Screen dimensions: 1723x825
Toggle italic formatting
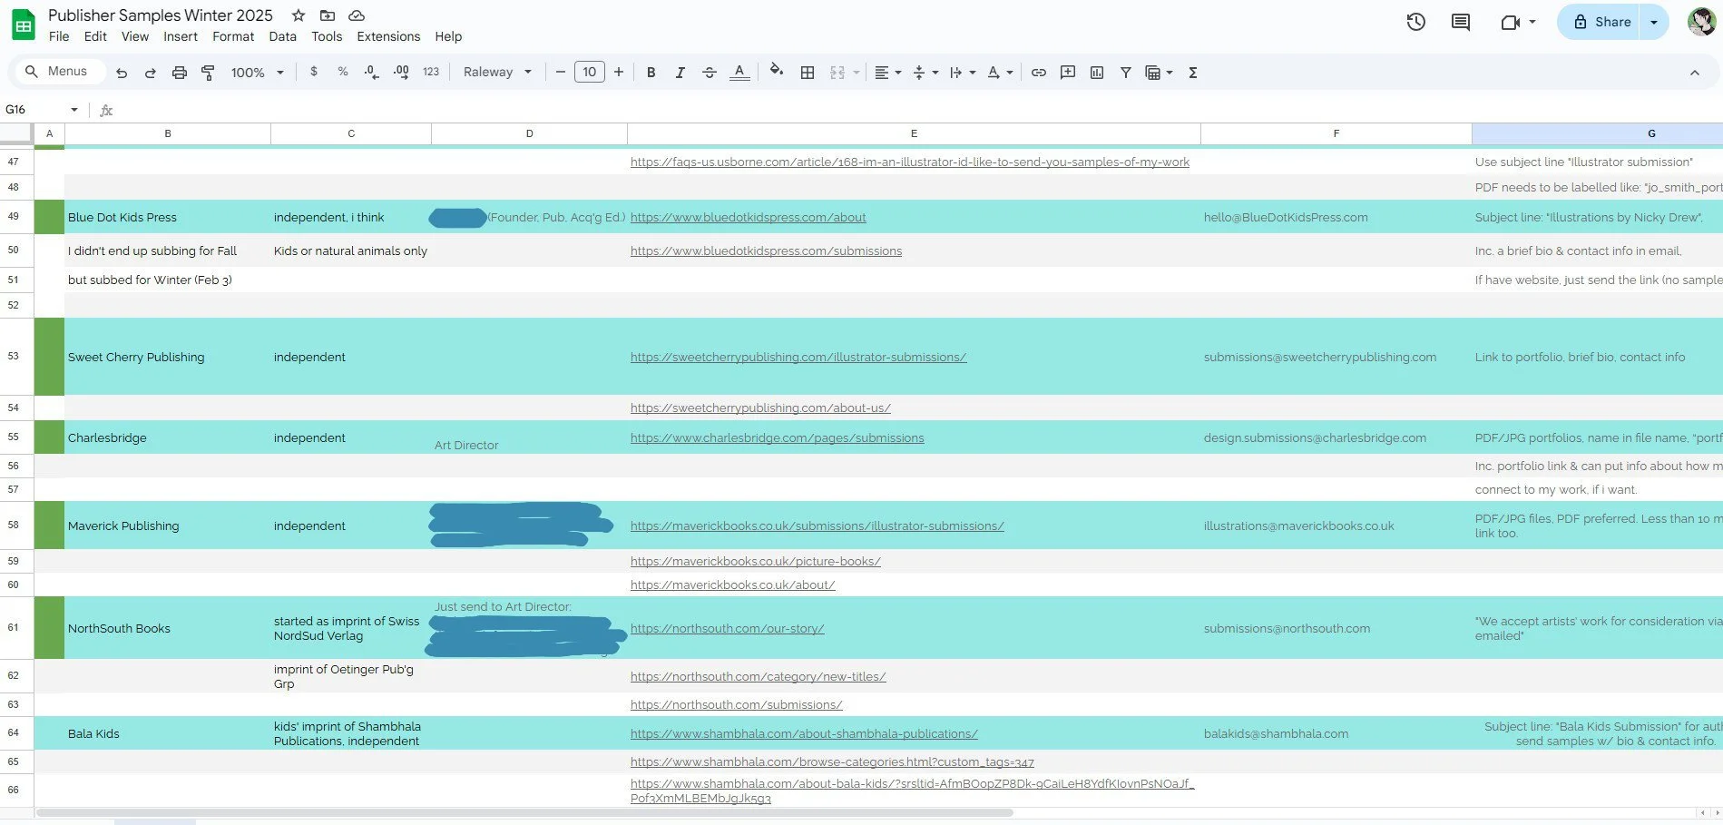pos(680,73)
